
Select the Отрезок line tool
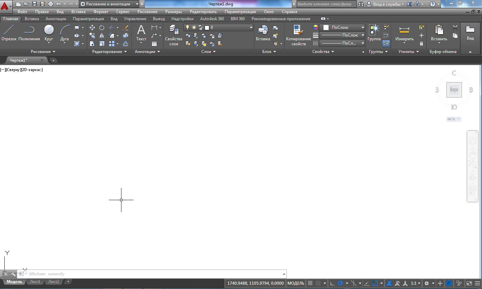coord(9,33)
